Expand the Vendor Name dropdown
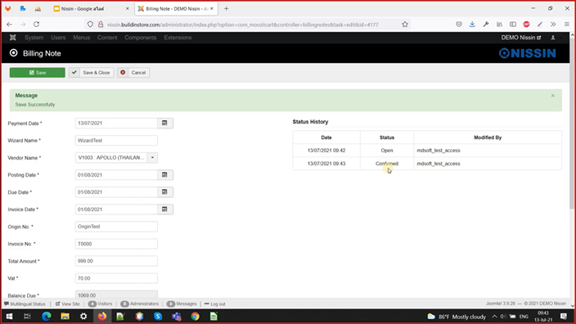576x324 pixels. 152,158
